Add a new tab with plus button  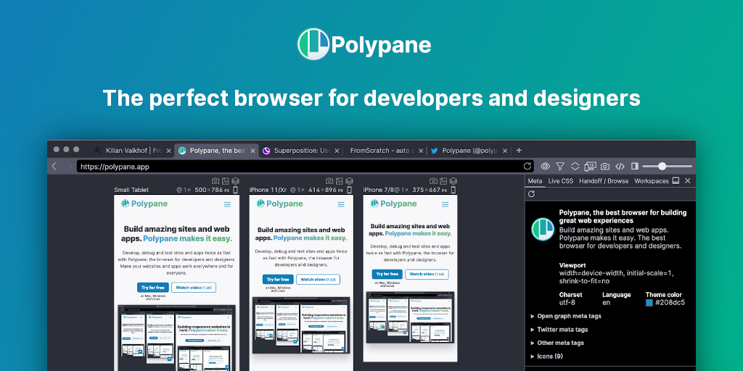(519, 151)
